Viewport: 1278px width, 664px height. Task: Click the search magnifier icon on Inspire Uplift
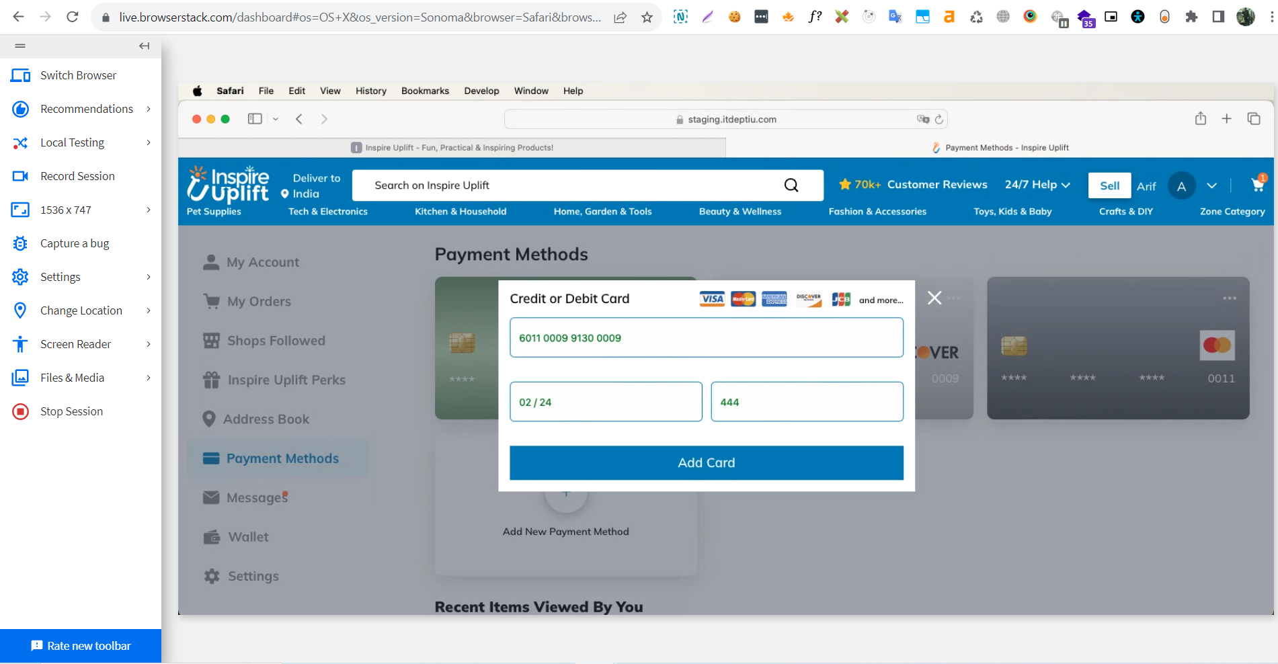coord(791,185)
